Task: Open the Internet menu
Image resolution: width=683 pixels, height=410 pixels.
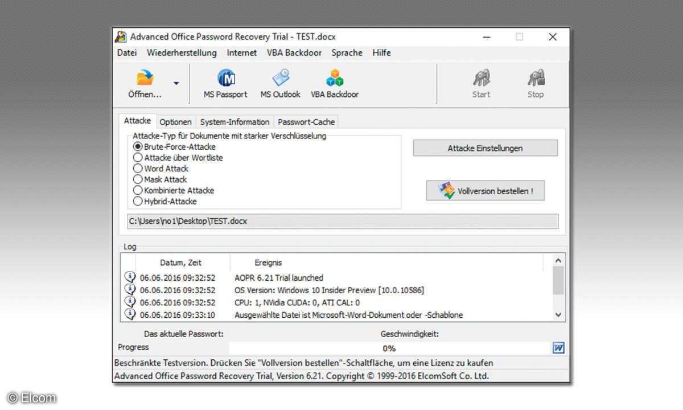Action: click(242, 52)
